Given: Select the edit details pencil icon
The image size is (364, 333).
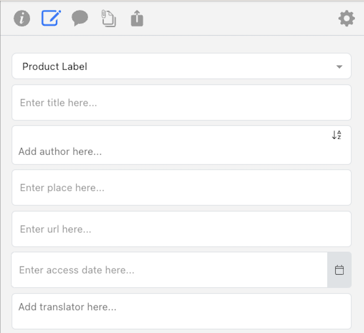Looking at the screenshot, I should pos(51,18).
